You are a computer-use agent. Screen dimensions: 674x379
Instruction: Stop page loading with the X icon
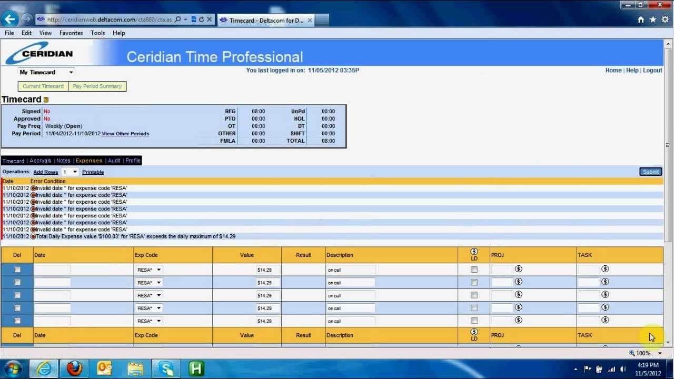209,19
